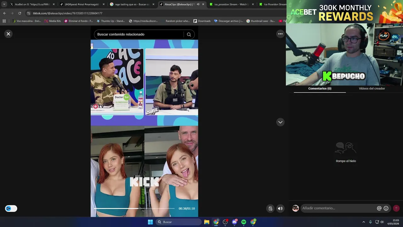Image resolution: width=403 pixels, height=227 pixels.
Task: Open the Descargar archivo bookmark
Action: (x=228, y=21)
